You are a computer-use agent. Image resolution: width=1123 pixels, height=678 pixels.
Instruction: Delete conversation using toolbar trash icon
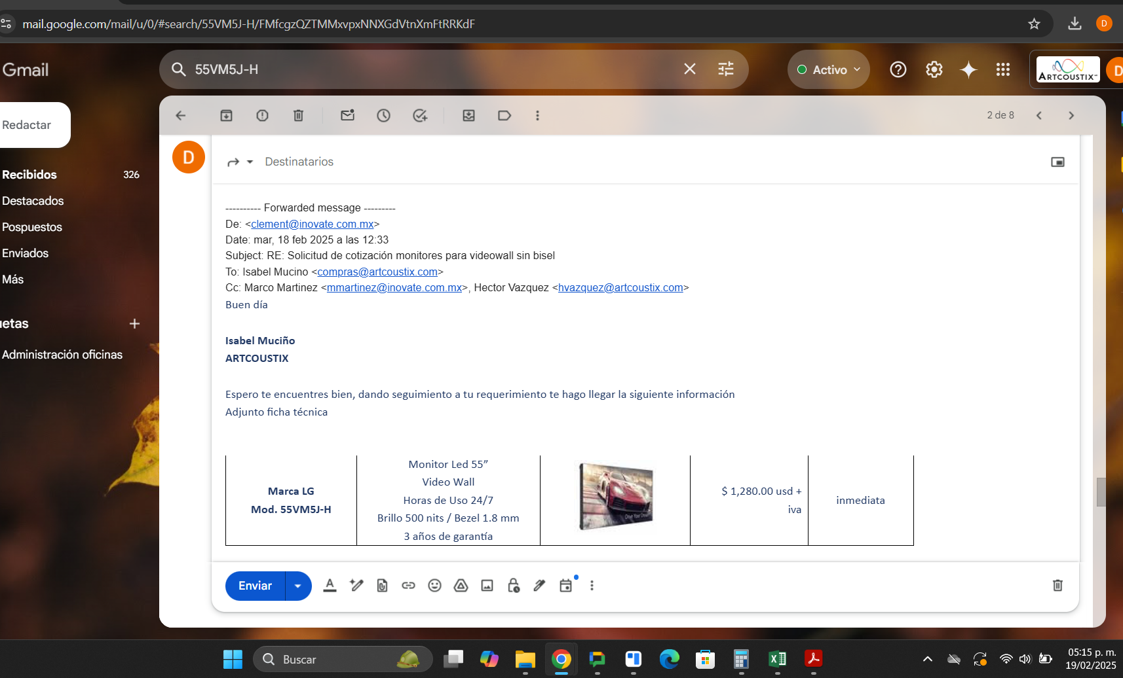coord(298,115)
